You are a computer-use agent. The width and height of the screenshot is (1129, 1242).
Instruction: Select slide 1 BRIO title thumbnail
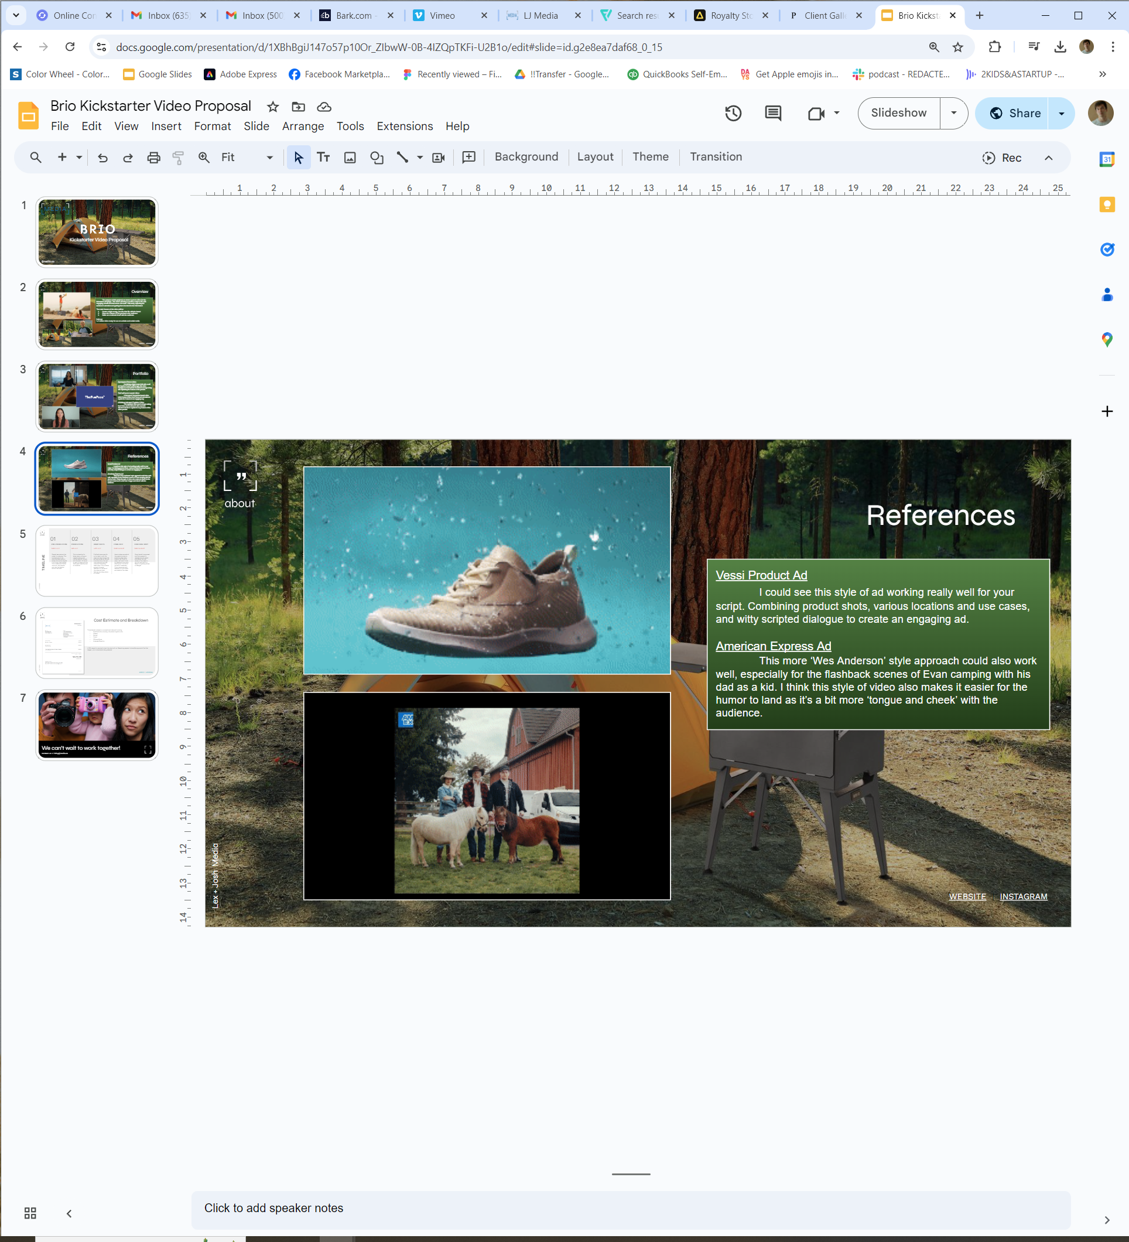97,232
